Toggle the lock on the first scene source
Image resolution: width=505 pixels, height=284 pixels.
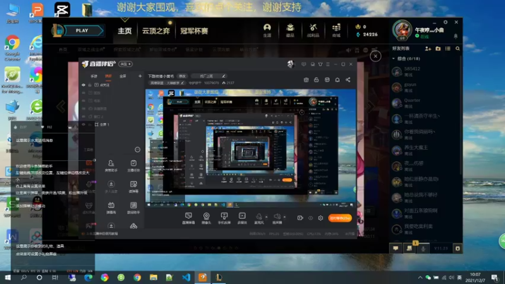[90, 85]
